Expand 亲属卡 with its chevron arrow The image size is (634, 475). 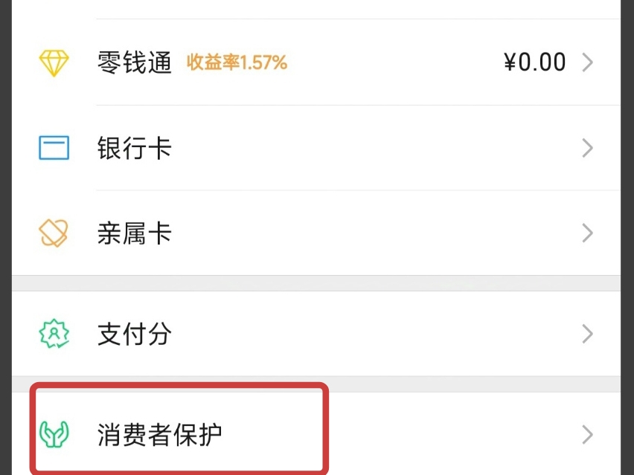click(x=586, y=233)
